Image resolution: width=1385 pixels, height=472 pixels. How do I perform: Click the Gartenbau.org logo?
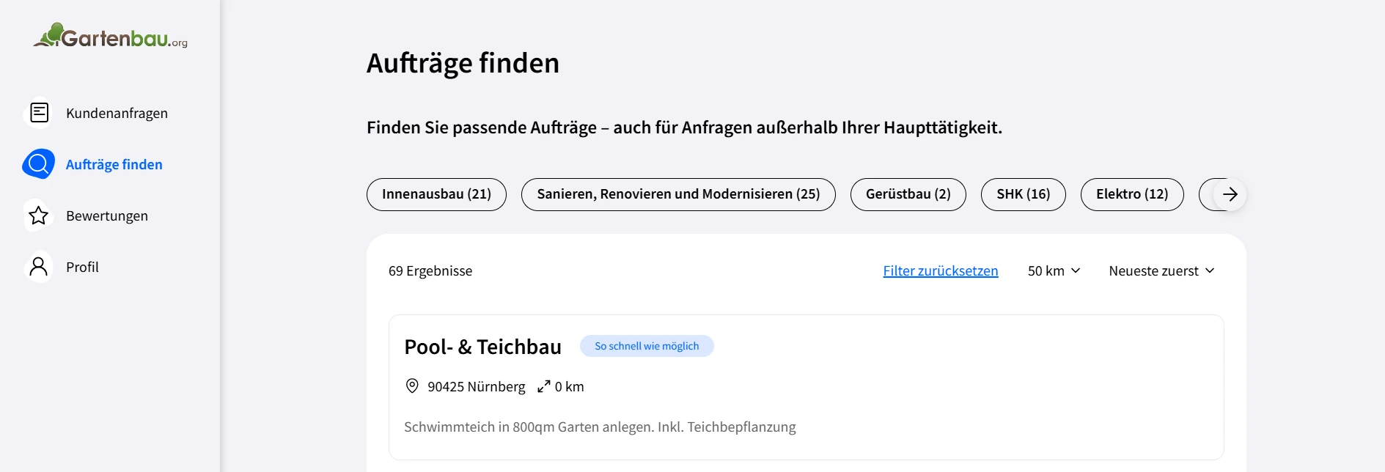pos(110,36)
